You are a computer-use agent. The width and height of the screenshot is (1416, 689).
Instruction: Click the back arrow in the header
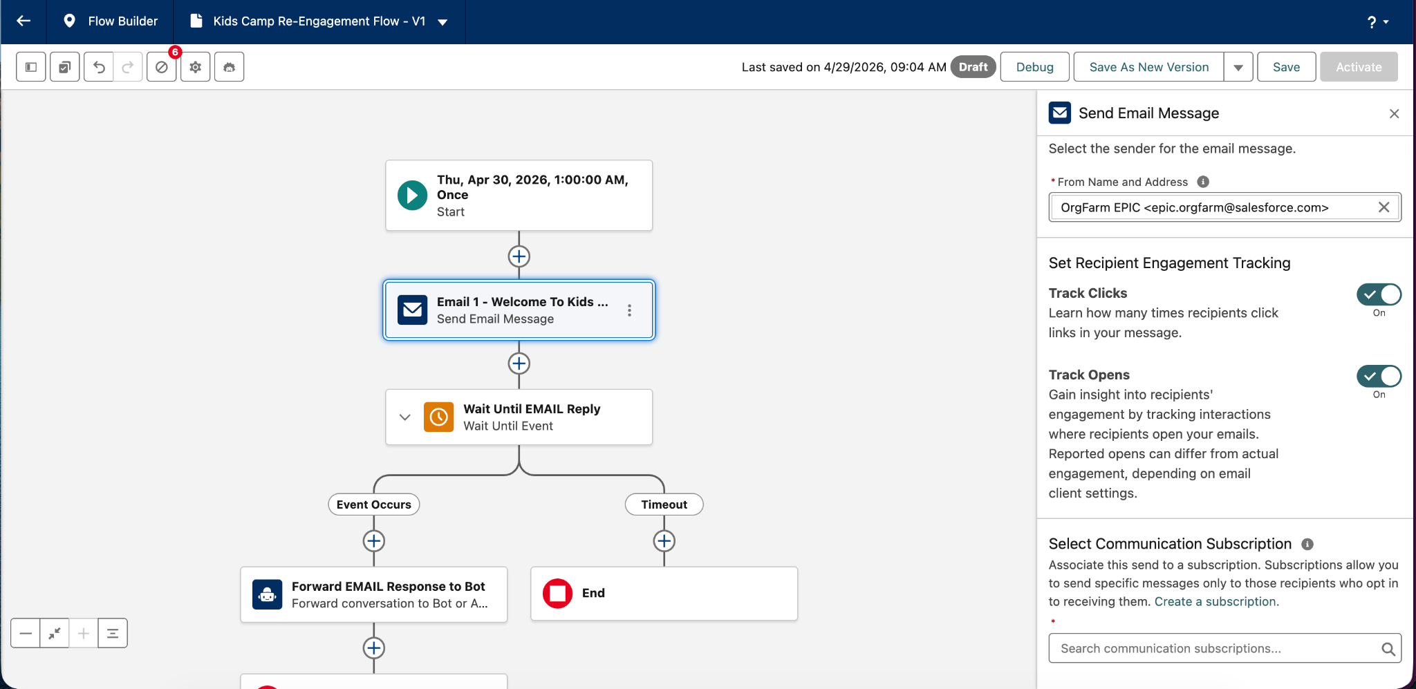[x=24, y=21]
